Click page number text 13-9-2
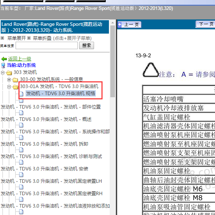The width and height of the screenshot is (215, 215). [143, 56]
